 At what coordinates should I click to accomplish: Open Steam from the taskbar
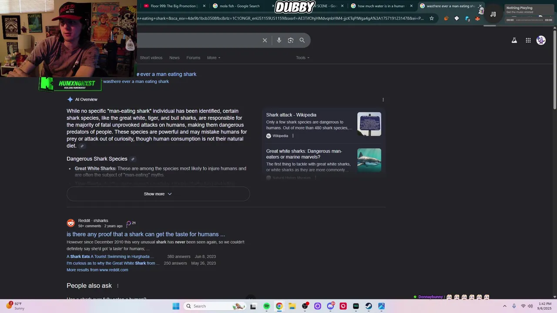pos(369,306)
